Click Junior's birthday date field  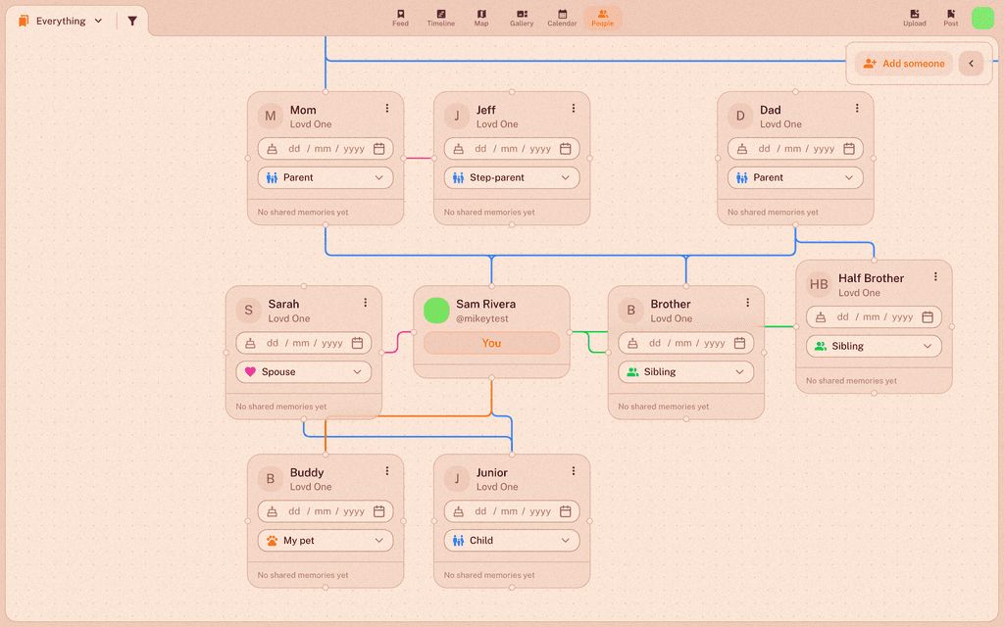point(512,511)
